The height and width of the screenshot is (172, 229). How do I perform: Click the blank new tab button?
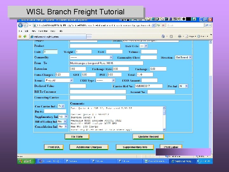tap(89, 37)
